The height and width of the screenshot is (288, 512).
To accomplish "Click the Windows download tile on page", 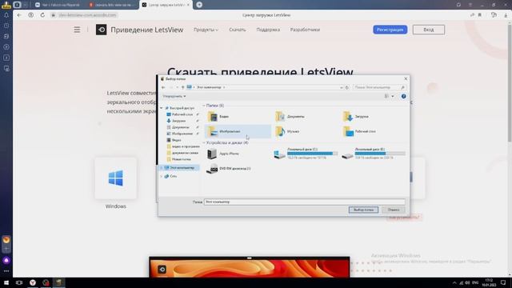I will click(115, 178).
